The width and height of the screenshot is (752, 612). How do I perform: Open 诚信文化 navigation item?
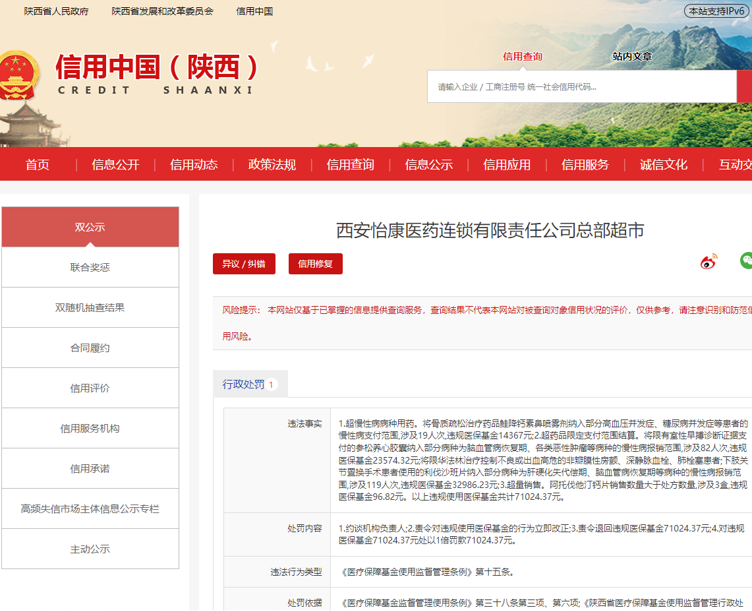coord(663,165)
